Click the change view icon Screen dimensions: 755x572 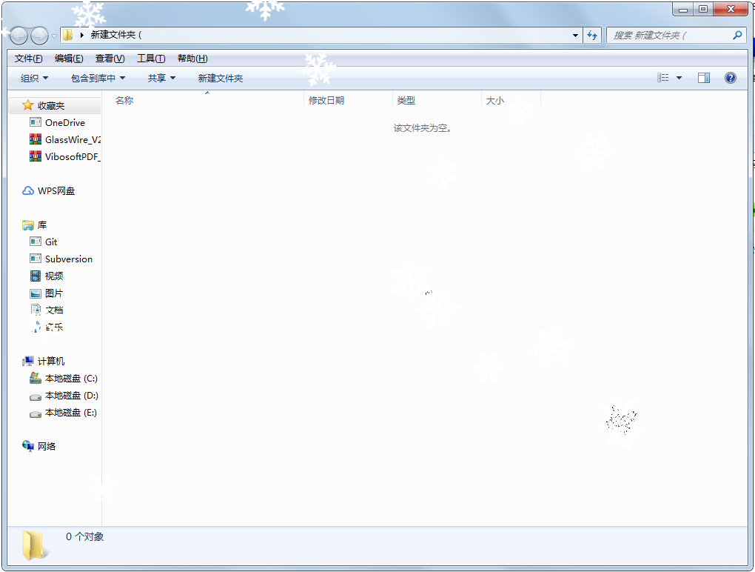(x=663, y=78)
